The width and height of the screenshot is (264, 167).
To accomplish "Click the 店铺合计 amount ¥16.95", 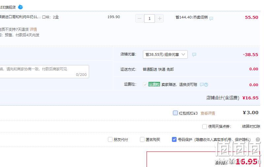I will pos(250,98).
